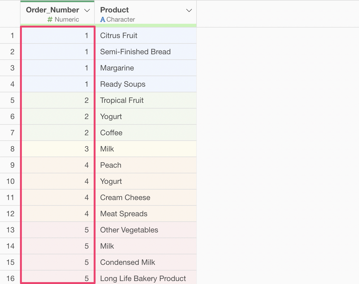Click the Semi-Finished Bread cell
Screen dimensions: 359x284
pyautogui.click(x=135, y=52)
